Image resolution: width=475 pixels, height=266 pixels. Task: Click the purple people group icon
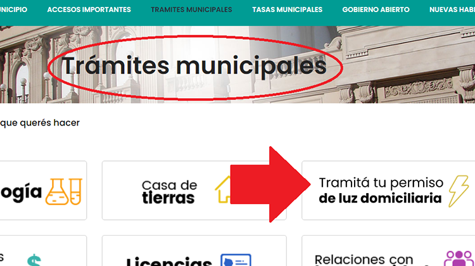tap(457, 259)
